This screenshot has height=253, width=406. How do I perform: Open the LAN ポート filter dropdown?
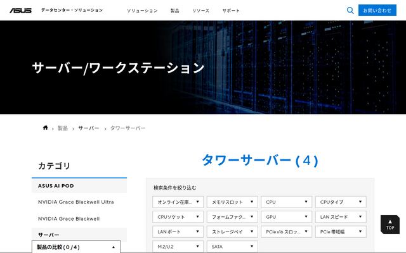tap(178, 232)
